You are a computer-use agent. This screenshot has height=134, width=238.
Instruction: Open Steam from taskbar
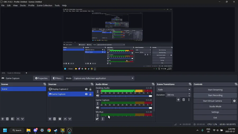pyautogui.click(x=56, y=130)
